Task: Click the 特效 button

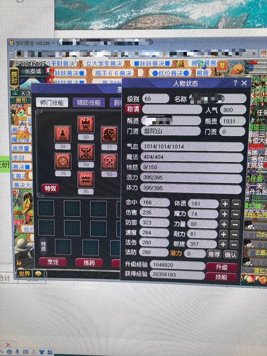Action: [x=50, y=188]
